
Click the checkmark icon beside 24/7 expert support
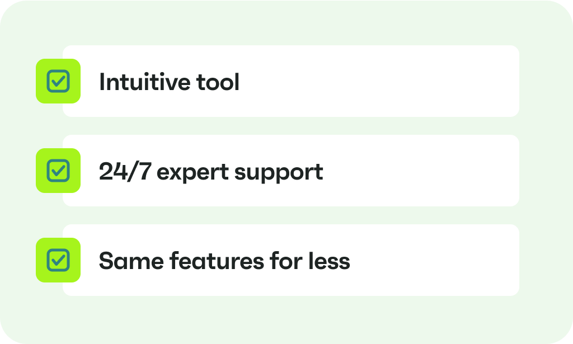58,171
